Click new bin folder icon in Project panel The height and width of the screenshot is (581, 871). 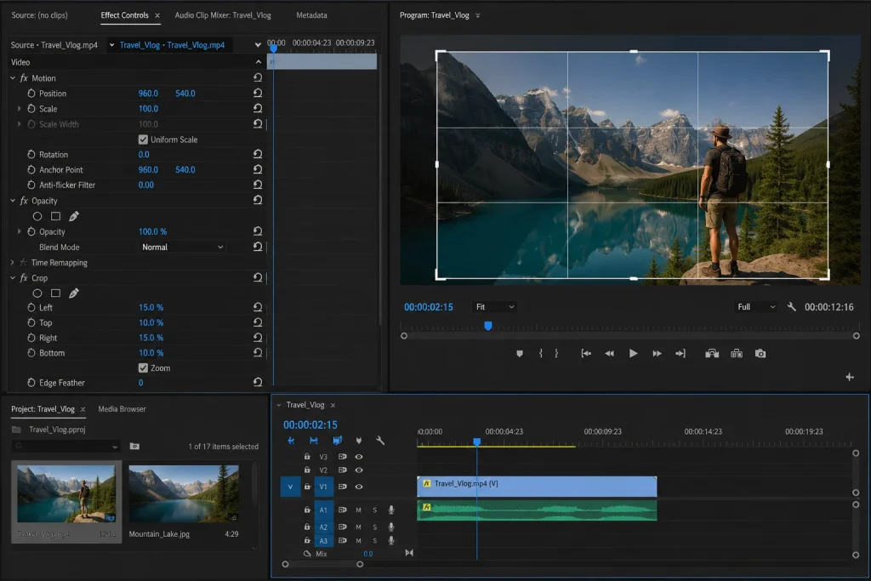pos(134,446)
